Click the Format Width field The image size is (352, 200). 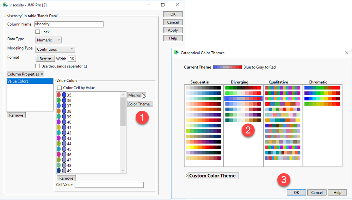click(x=72, y=59)
